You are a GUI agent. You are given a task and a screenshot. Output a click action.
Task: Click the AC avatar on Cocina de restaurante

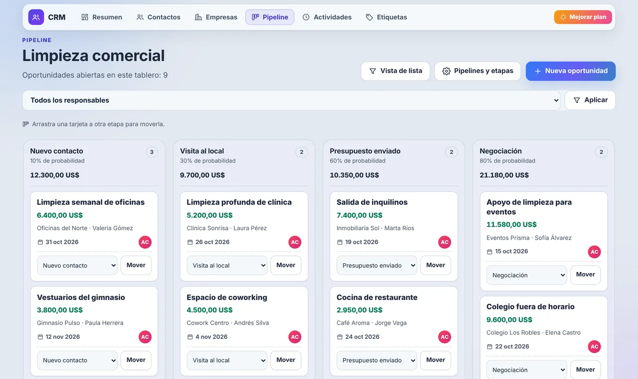coord(445,337)
